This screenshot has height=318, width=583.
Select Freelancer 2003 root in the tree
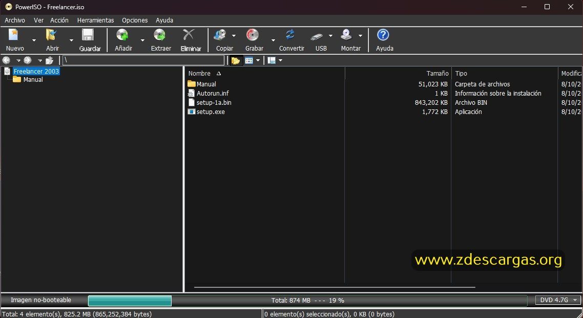coord(36,71)
